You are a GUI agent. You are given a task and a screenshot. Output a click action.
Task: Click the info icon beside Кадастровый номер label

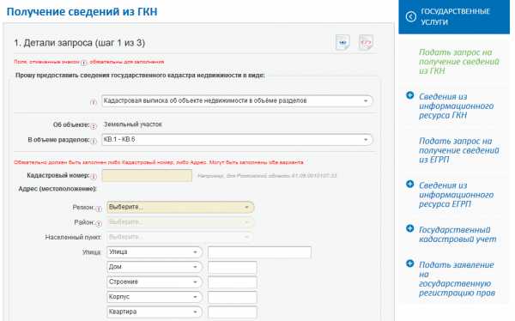[94, 177]
